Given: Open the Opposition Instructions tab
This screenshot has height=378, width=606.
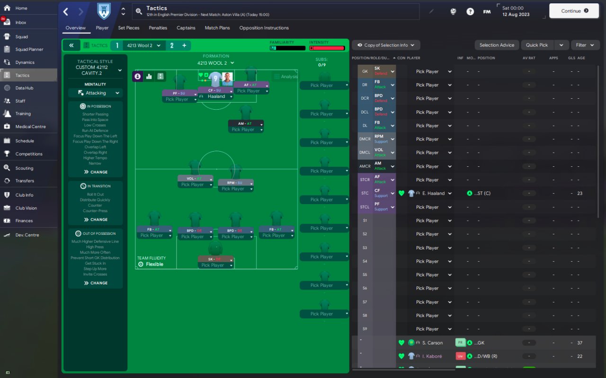Looking at the screenshot, I should [264, 28].
